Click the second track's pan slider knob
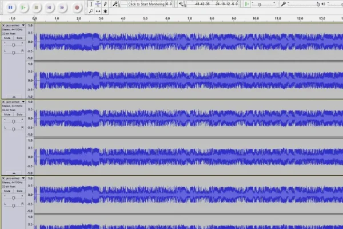 [x=13, y=129]
